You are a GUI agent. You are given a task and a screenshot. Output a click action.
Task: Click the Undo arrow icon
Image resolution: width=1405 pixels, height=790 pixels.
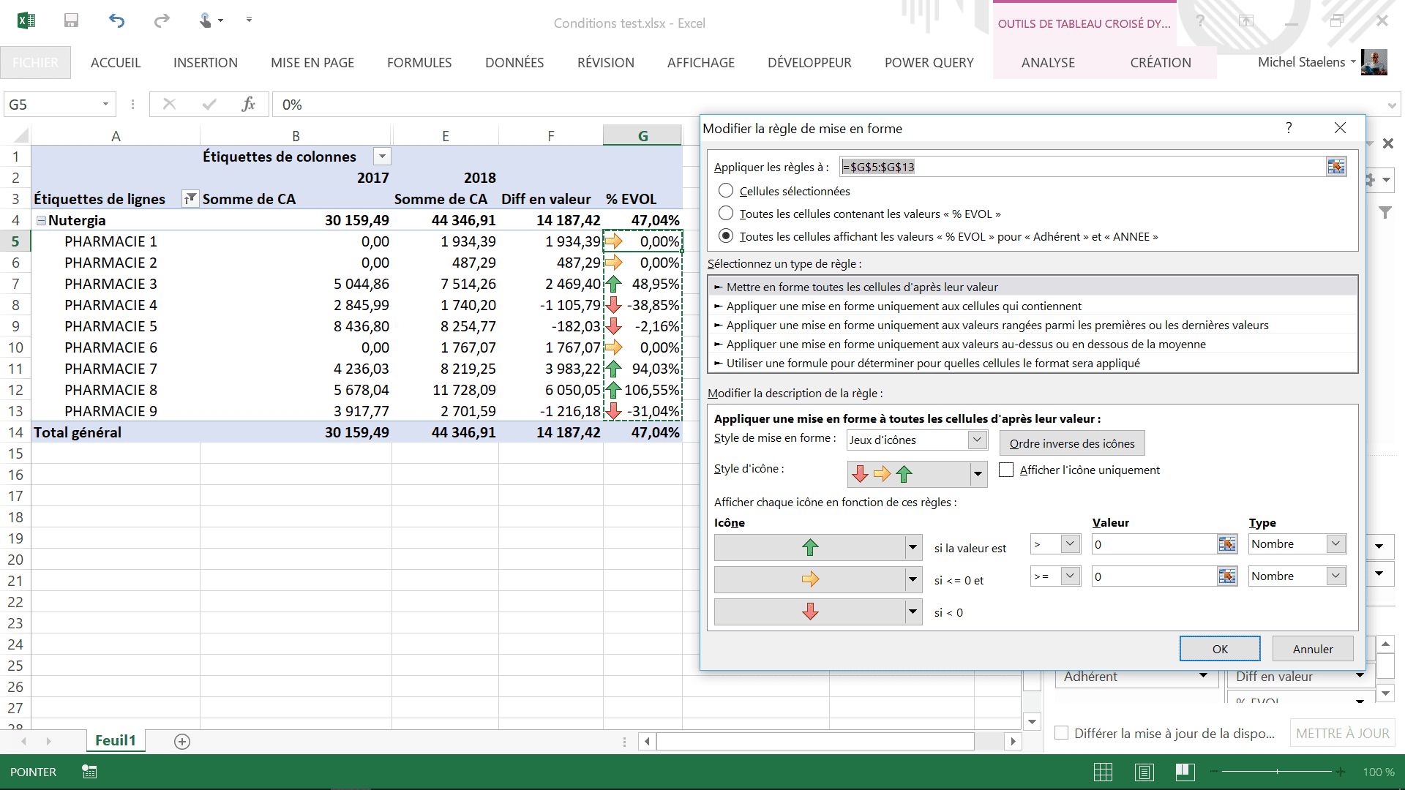(116, 20)
